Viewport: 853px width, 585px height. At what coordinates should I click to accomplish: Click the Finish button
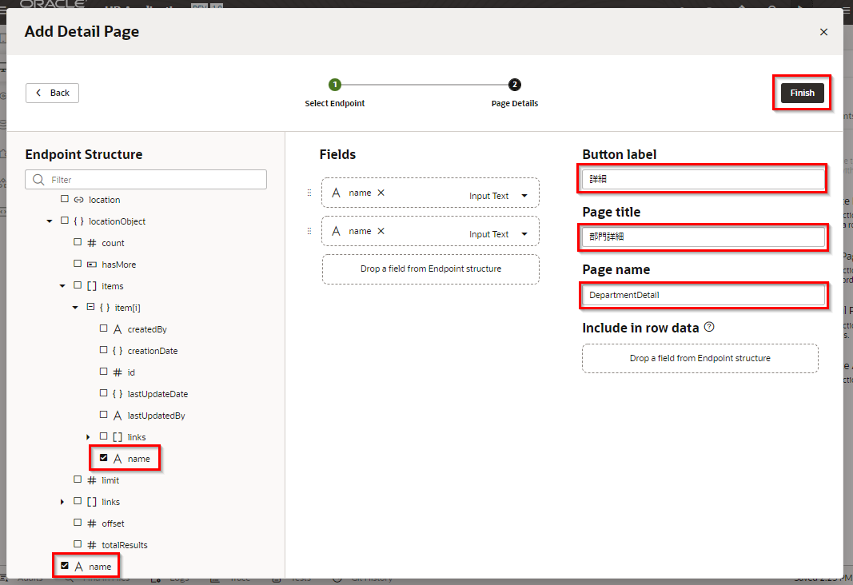[802, 93]
